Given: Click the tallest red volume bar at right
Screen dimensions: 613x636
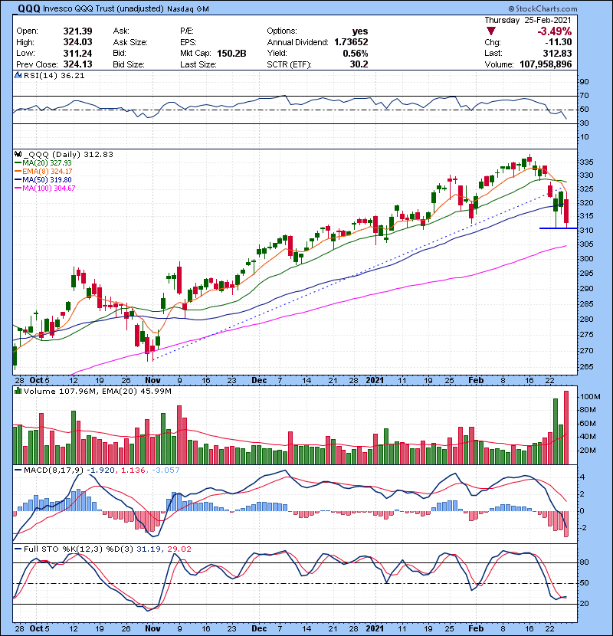Looking at the screenshot, I should pyautogui.click(x=566, y=428).
